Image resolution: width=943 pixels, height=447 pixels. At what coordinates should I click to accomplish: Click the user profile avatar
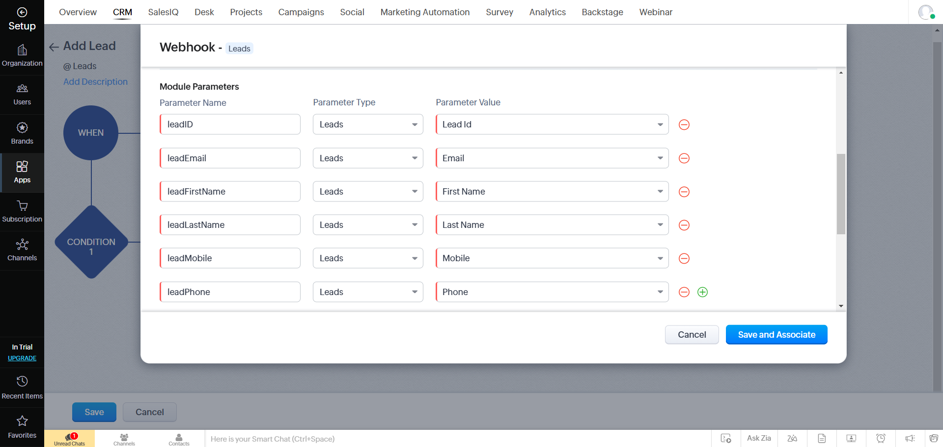(x=926, y=12)
